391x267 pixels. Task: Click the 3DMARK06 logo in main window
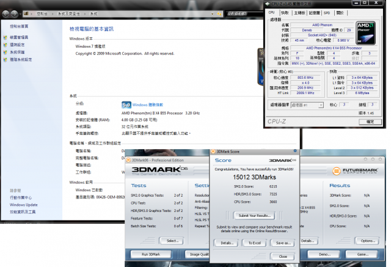tap(159, 170)
